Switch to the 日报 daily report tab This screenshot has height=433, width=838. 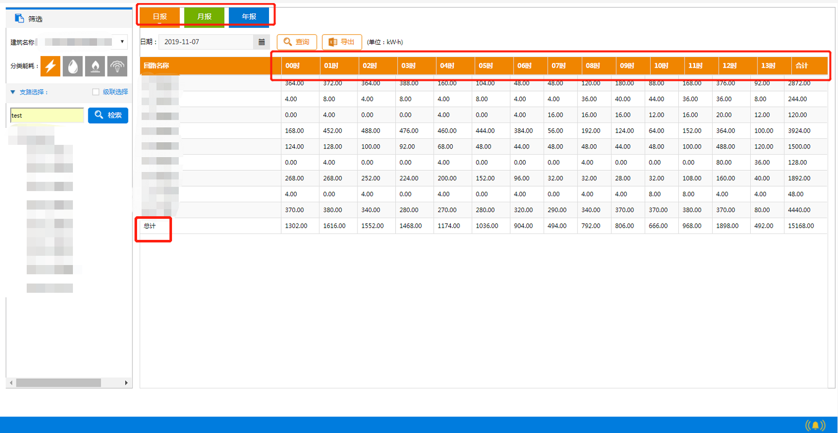160,16
